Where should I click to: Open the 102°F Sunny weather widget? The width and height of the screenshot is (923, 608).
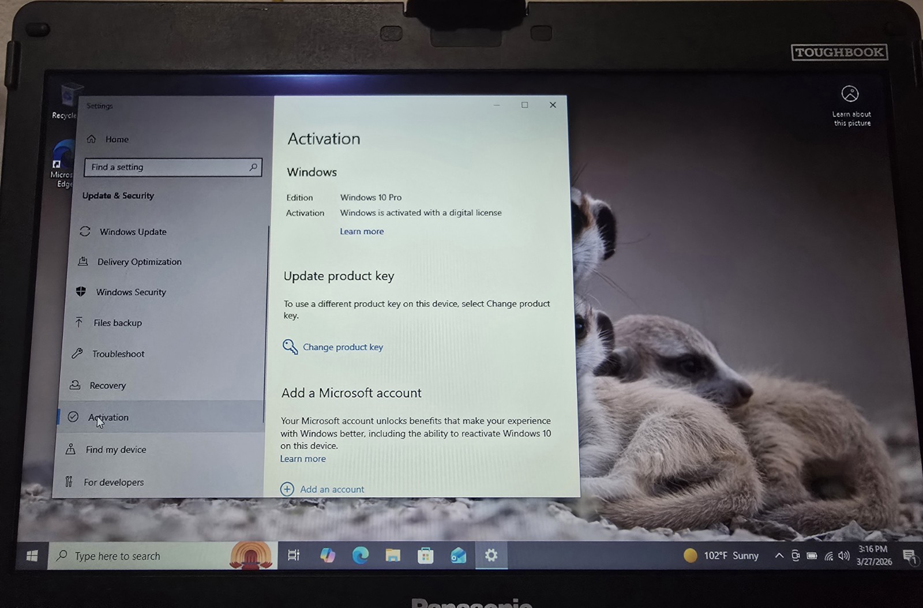click(x=721, y=556)
